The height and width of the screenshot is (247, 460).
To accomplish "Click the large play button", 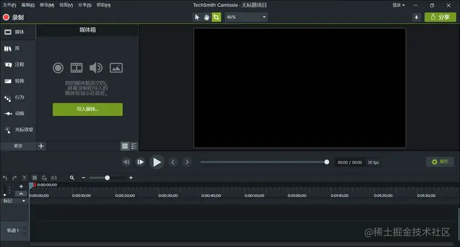I will (157, 162).
